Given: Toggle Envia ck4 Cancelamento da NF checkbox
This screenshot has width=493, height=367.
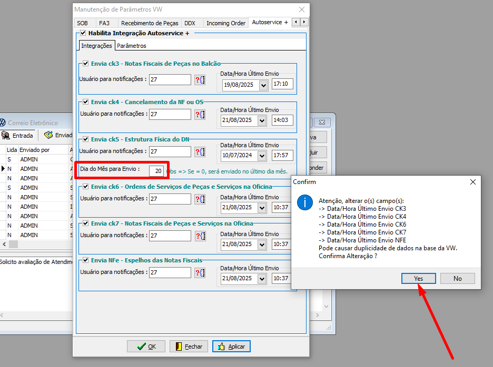Looking at the screenshot, I should 85,101.
